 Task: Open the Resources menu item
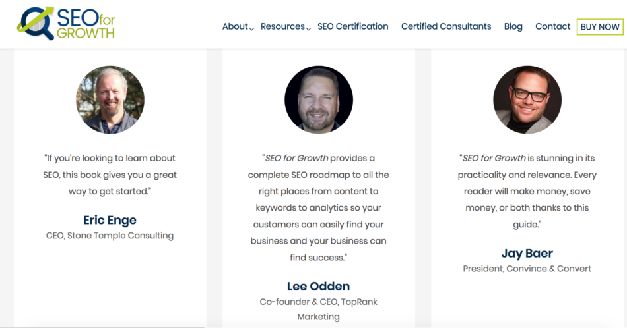282,26
